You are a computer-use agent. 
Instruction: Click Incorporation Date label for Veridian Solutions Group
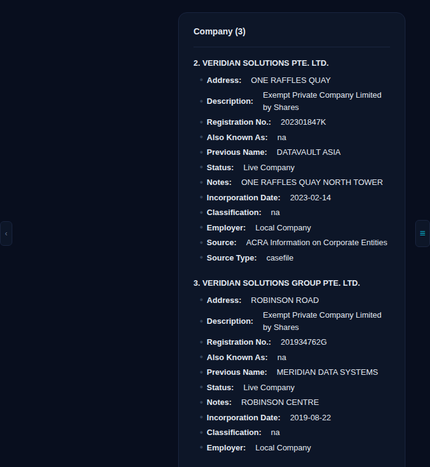pyautogui.click(x=243, y=418)
